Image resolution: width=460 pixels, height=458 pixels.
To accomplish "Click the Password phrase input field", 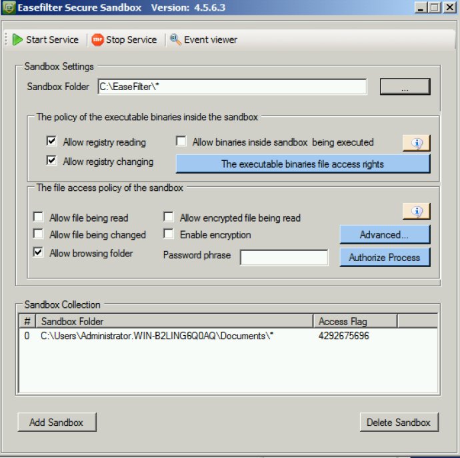I will [284, 257].
